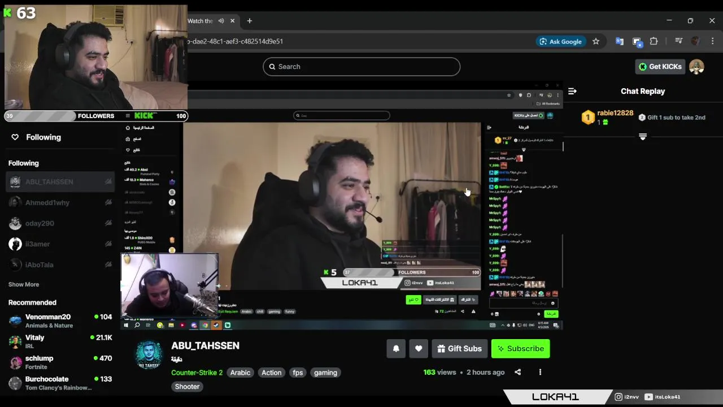The width and height of the screenshot is (723, 407).
Task: Open schlump Fortnite recommended channel
Action: (60, 362)
